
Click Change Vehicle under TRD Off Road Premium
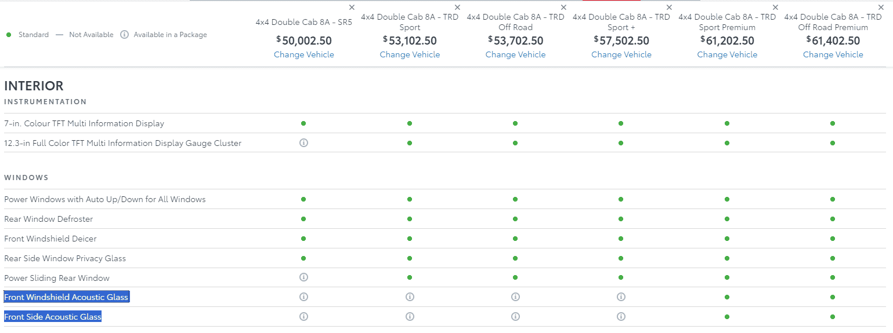pos(833,54)
